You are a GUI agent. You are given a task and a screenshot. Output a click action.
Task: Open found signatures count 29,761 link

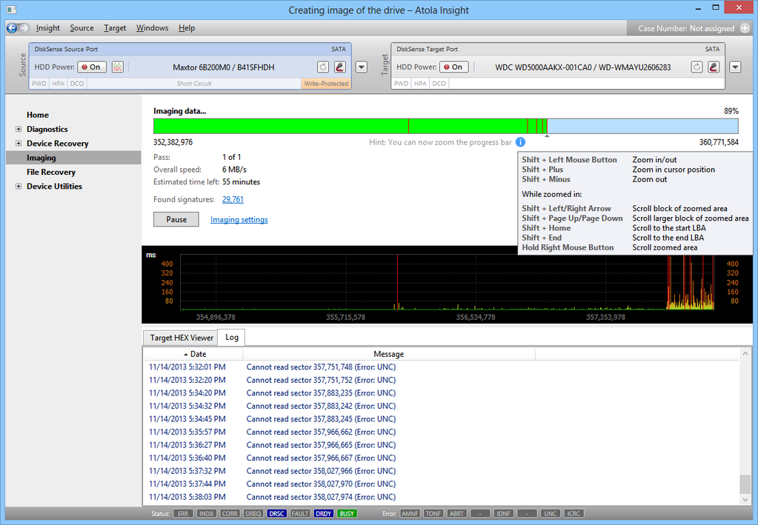pyautogui.click(x=233, y=199)
